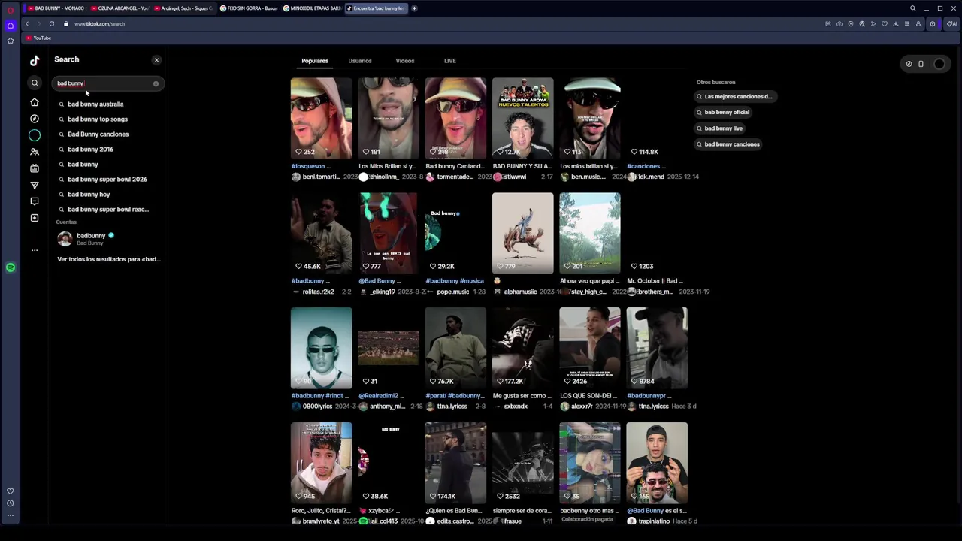
Task: Click the TikTok sidebar search magnifier icon
Action: tap(35, 83)
